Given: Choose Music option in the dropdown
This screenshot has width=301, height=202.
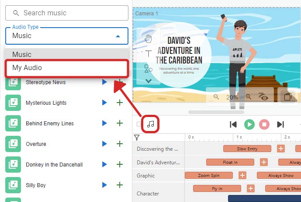Looking at the screenshot, I should (66, 54).
